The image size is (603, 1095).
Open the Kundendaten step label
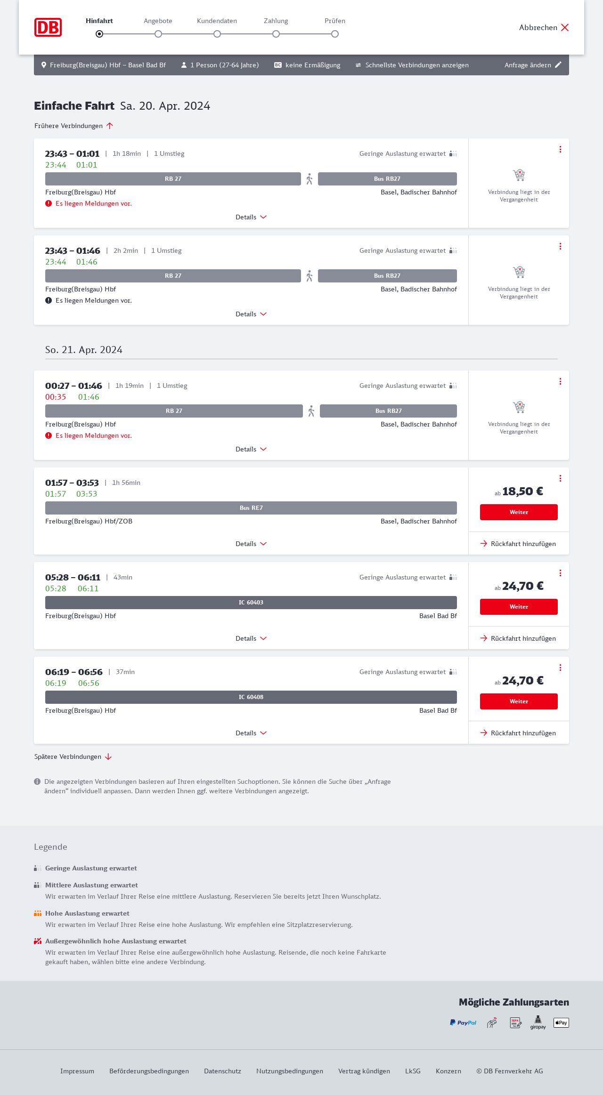pos(217,21)
